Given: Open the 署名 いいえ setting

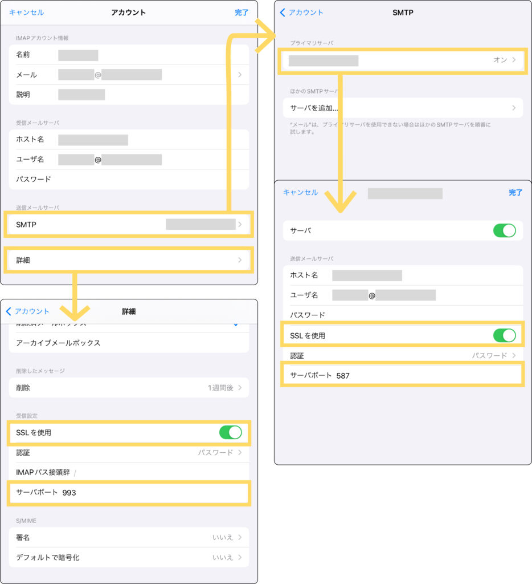Looking at the screenshot, I should (129, 537).
